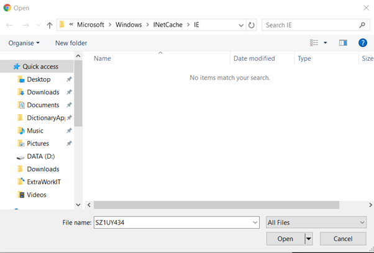Open the Help question mark icon

[x=363, y=43]
